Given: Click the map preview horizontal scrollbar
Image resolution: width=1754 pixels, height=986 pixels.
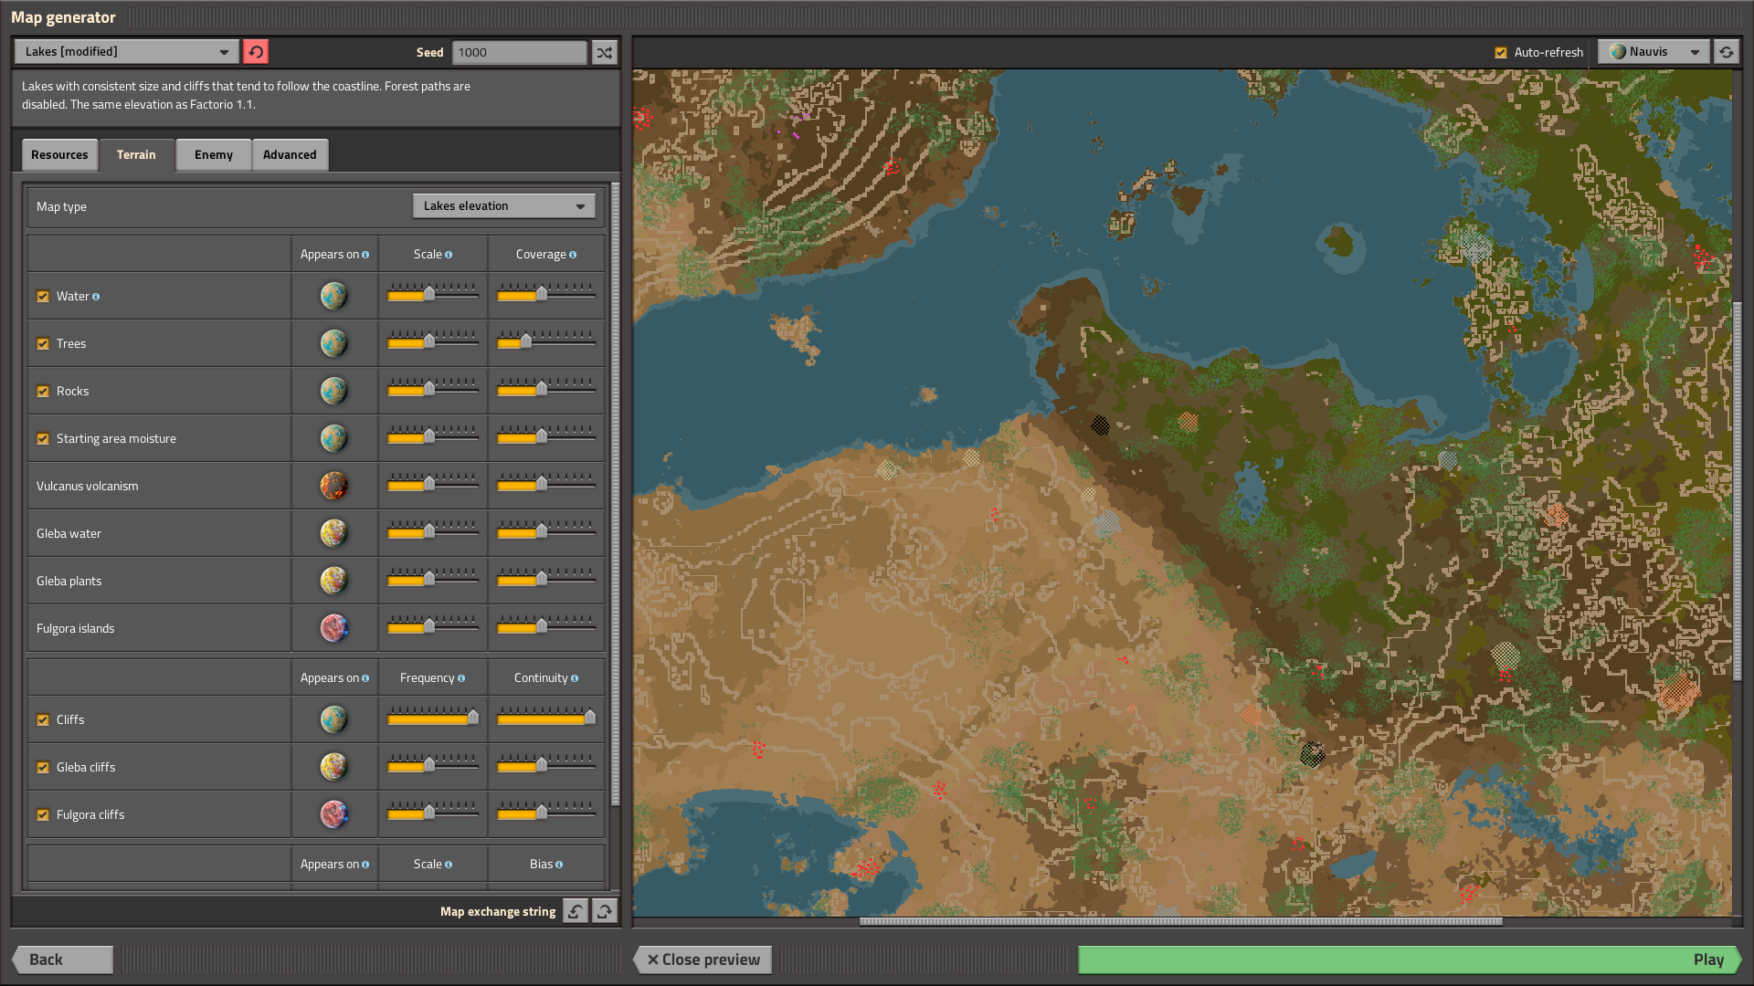Looking at the screenshot, I should click(1180, 921).
